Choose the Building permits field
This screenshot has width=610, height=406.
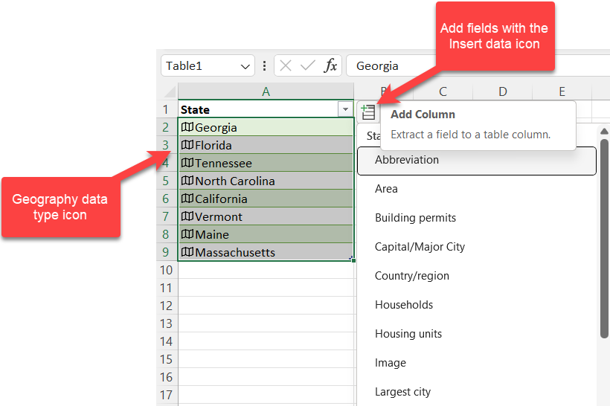pos(477,218)
